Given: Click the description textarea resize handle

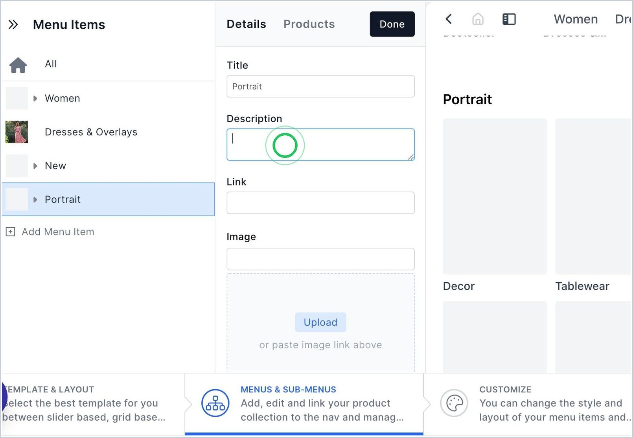Looking at the screenshot, I should click(411, 157).
